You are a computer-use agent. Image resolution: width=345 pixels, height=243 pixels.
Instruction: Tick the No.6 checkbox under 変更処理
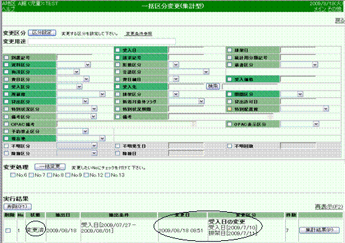[x=13, y=175]
